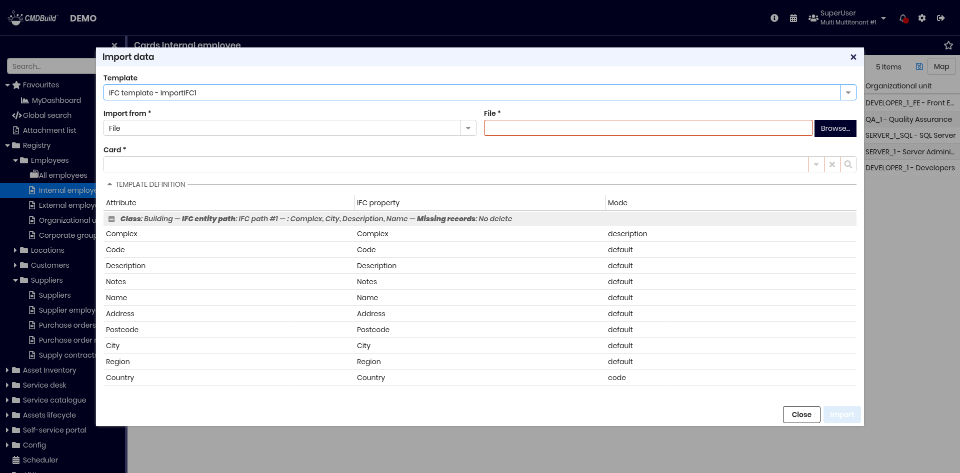Expand the Asset Inventory folder
This screenshot has width=960, height=473.
click(7, 370)
